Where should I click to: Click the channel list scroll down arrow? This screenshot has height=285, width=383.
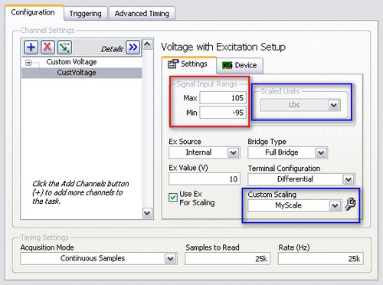(147, 213)
